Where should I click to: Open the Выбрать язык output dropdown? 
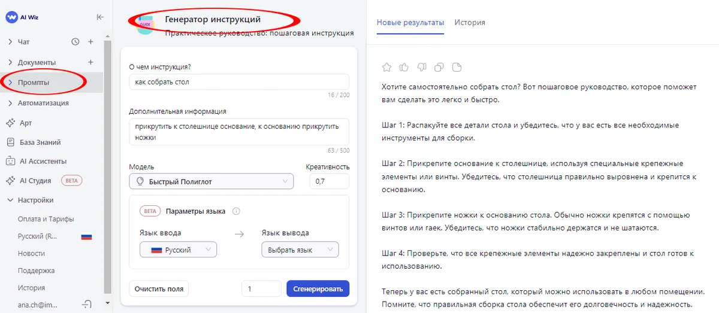click(x=300, y=250)
